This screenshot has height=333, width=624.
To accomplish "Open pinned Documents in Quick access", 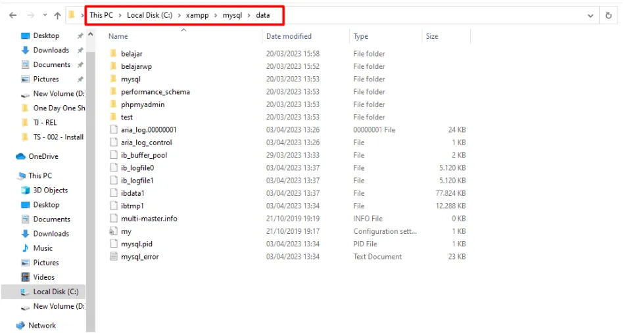I will coord(52,64).
